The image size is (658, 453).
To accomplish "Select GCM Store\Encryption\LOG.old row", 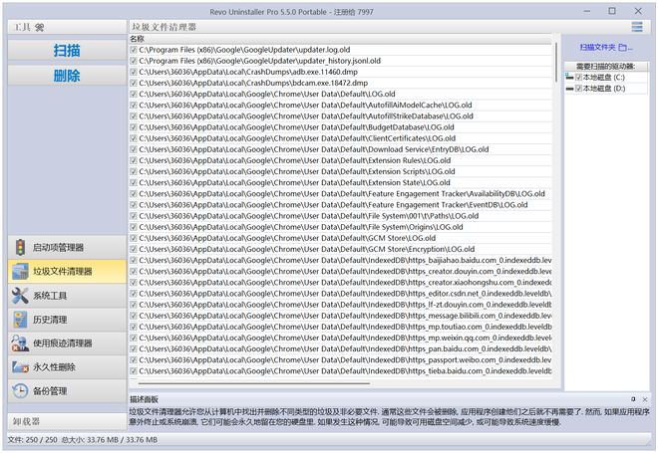I will coord(340,249).
